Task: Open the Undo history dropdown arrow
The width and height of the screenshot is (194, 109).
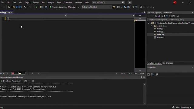Action: (x=28, y=7)
